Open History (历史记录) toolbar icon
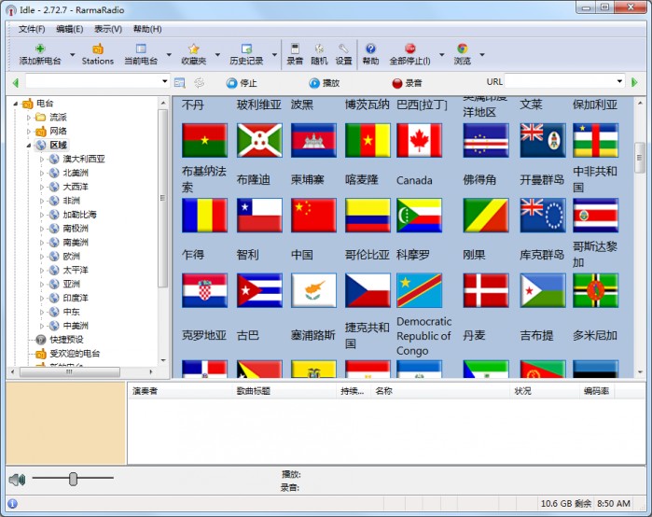This screenshot has width=652, height=517. 246,49
